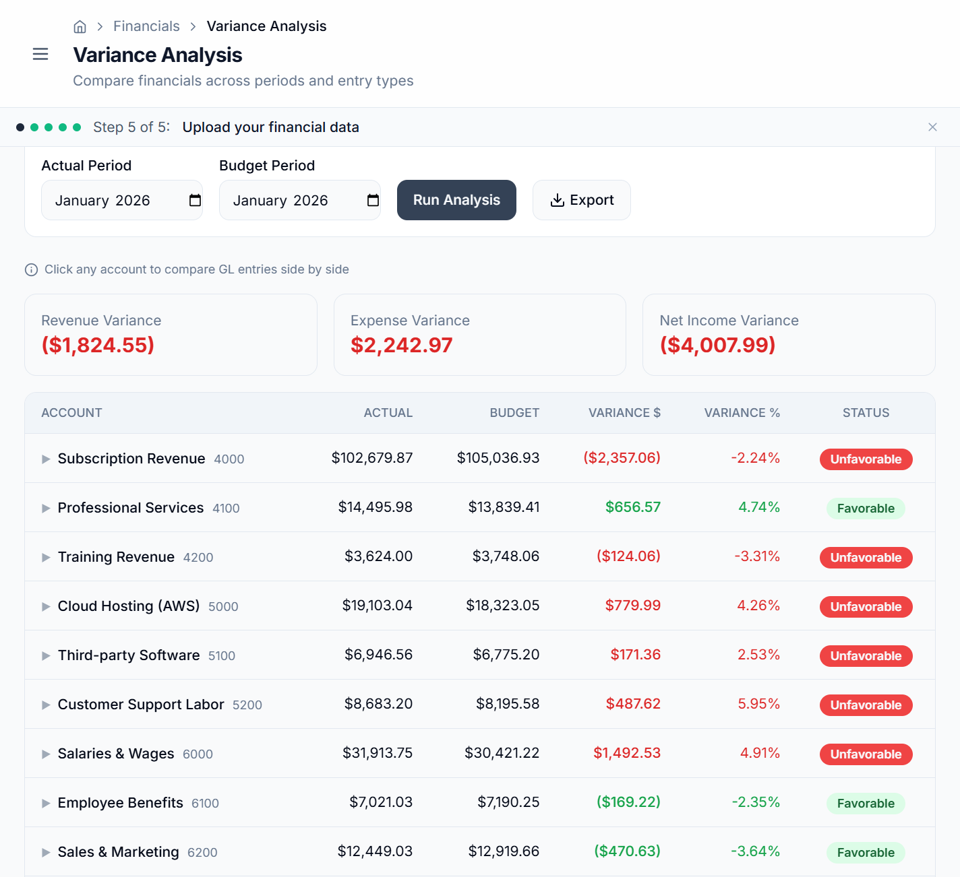The width and height of the screenshot is (960, 877).
Task: Open the hamburger navigation menu
Action: pyautogui.click(x=40, y=54)
